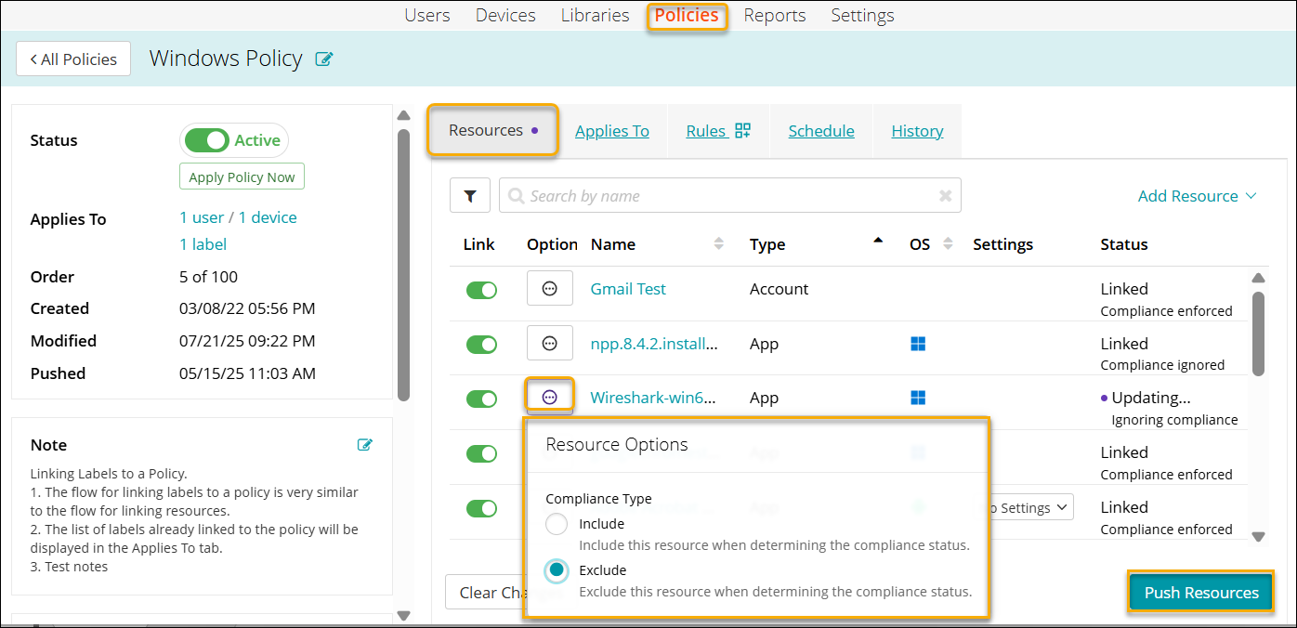Image resolution: width=1297 pixels, height=628 pixels.
Task: Click options icon for Wireshark row
Action: 549,398
